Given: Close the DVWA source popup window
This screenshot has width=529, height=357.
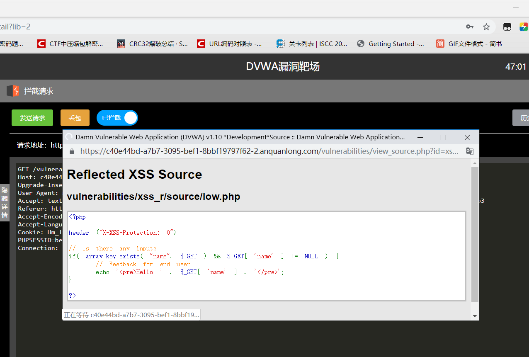Looking at the screenshot, I should tap(467, 137).
